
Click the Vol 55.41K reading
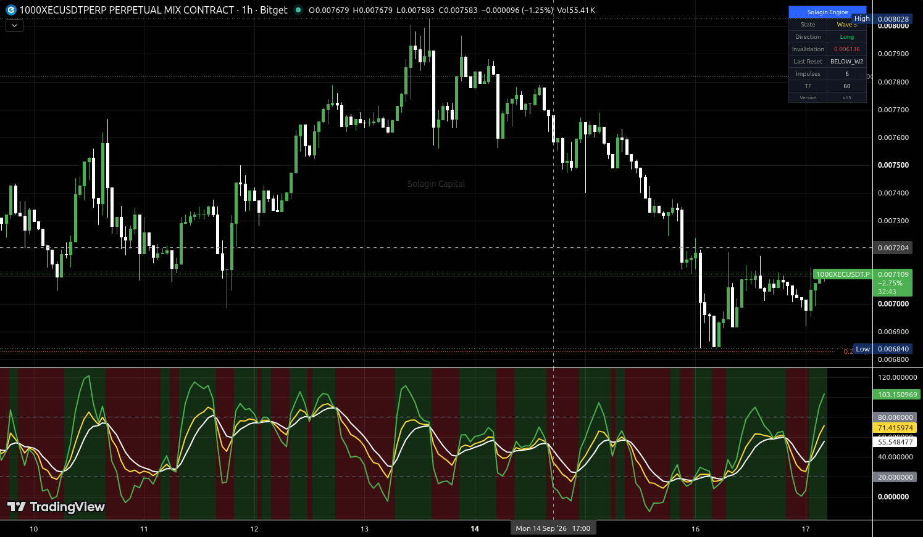click(x=576, y=10)
